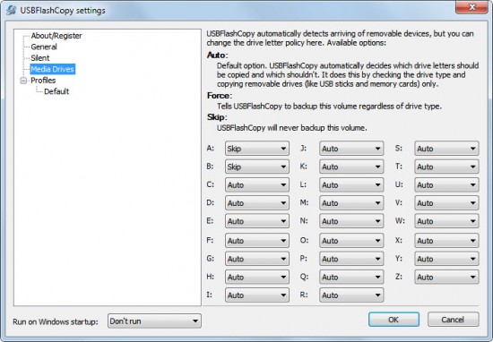This screenshot has height=342, width=493.
Task: Close the USBFlashCopy settings window
Action: pos(471,7)
